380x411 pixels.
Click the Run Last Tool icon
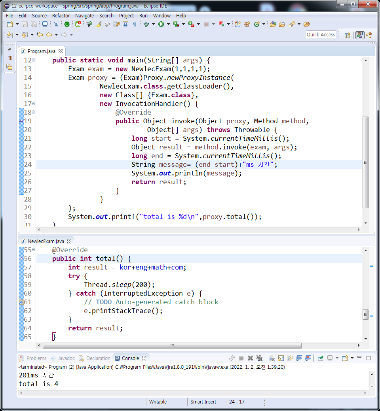coord(191,25)
